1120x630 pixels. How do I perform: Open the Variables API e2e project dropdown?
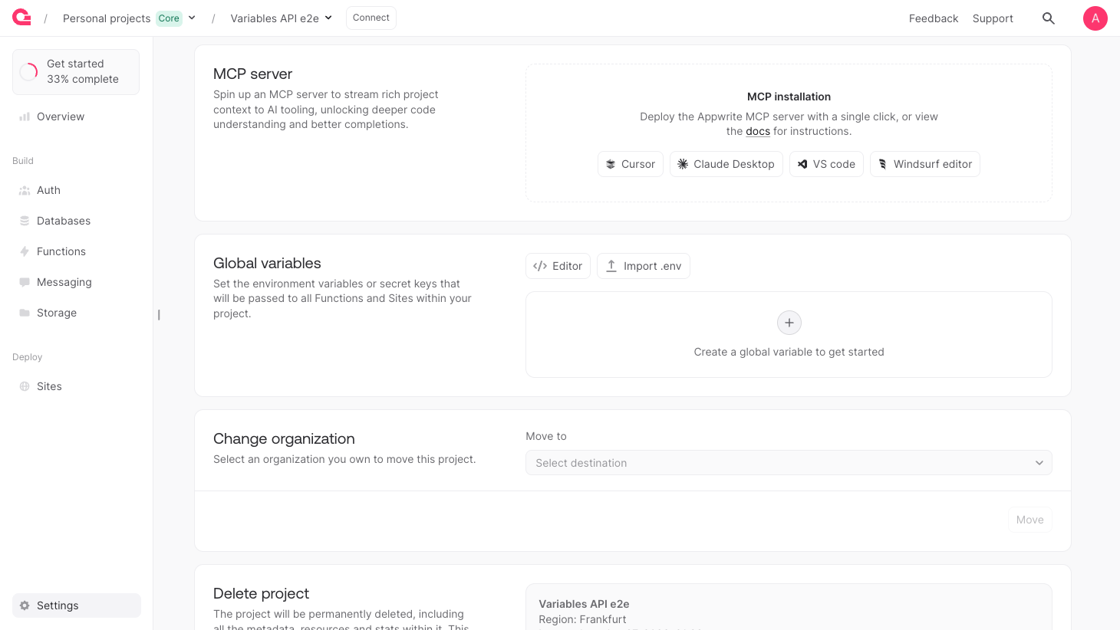(x=328, y=18)
